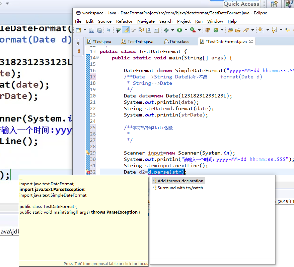Click line number 20 in the editor gutter
The image size is (294, 267).
click(x=93, y=96)
